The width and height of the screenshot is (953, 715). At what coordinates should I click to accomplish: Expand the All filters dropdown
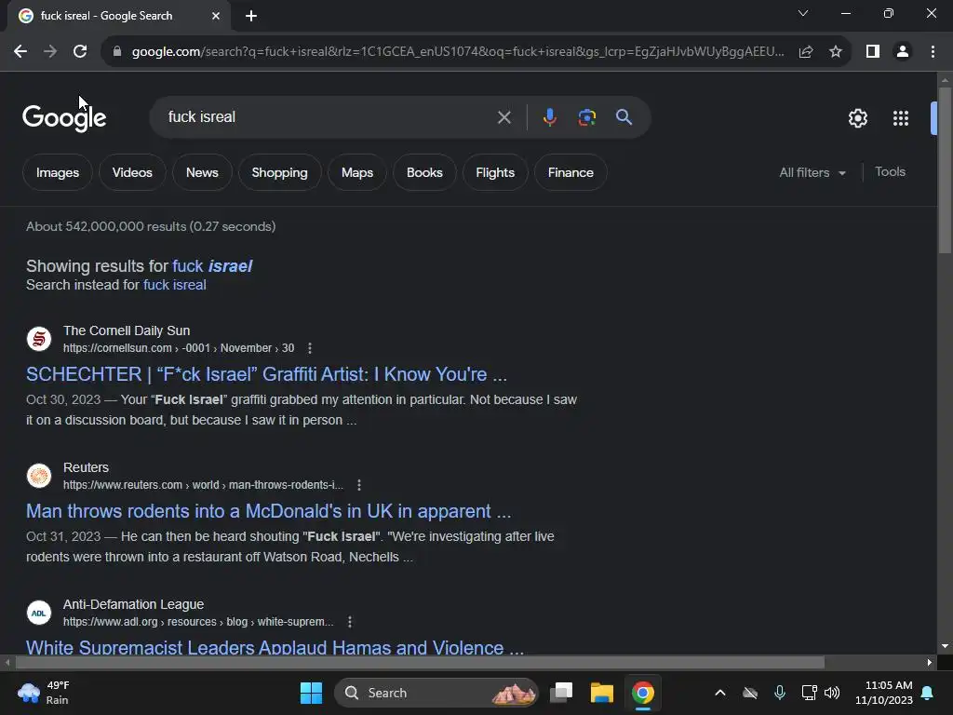tap(812, 172)
